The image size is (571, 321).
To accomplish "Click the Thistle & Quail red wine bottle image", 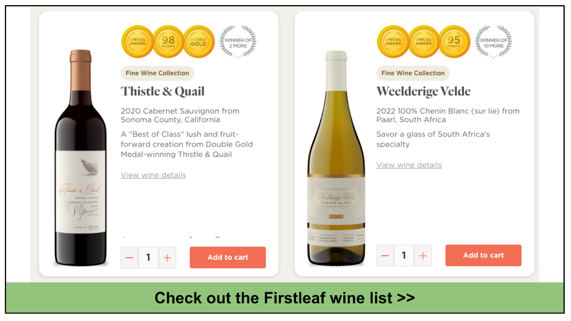I will (x=81, y=158).
